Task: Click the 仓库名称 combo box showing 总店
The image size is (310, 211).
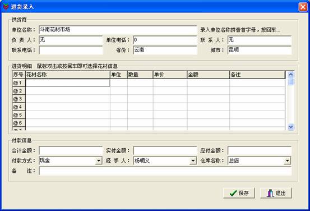Action: [x=260, y=160]
